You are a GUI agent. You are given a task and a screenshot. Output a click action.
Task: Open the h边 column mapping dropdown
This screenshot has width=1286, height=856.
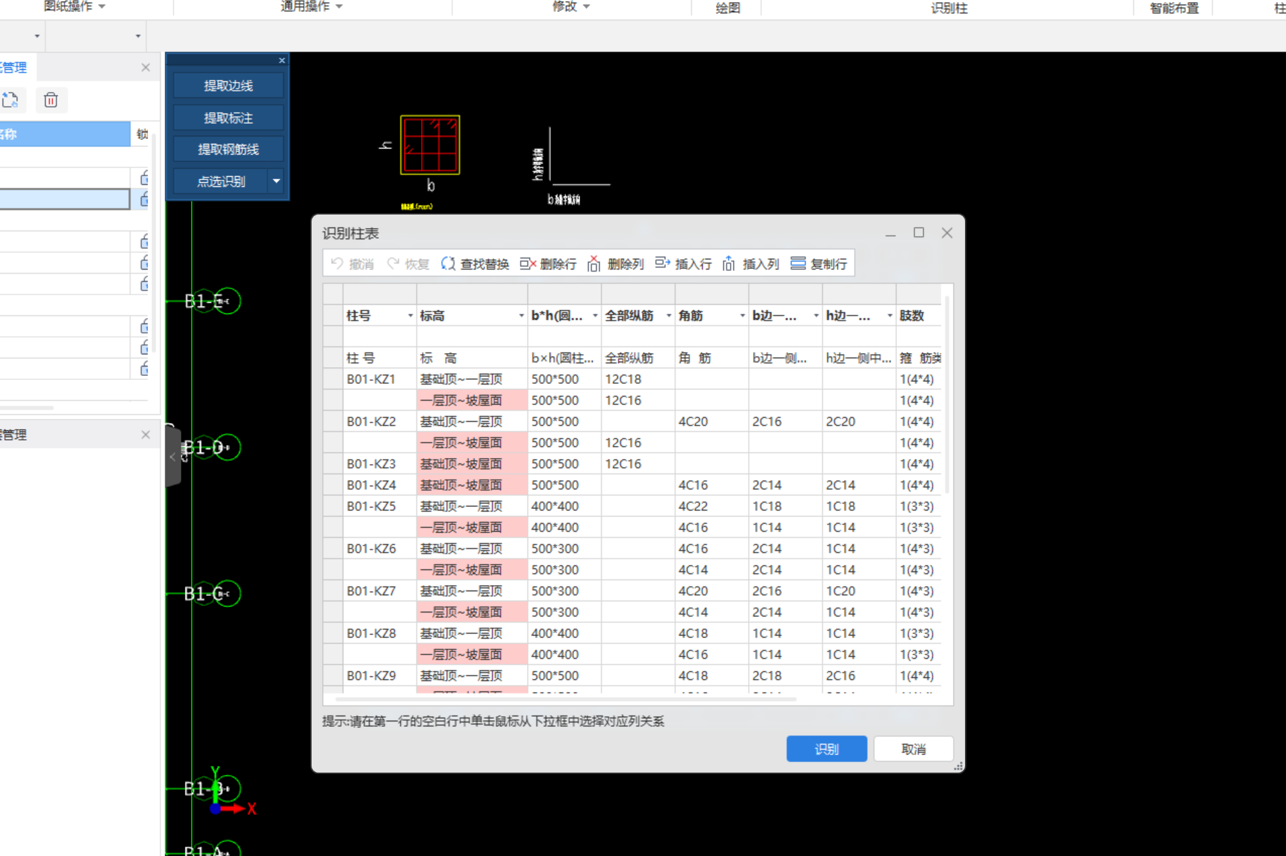click(890, 315)
